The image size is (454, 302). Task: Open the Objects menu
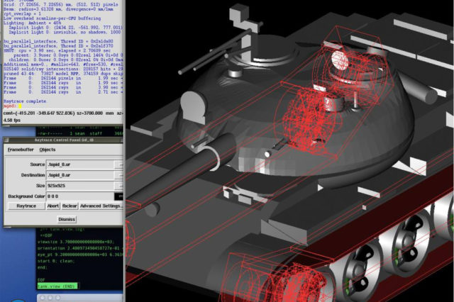48,150
